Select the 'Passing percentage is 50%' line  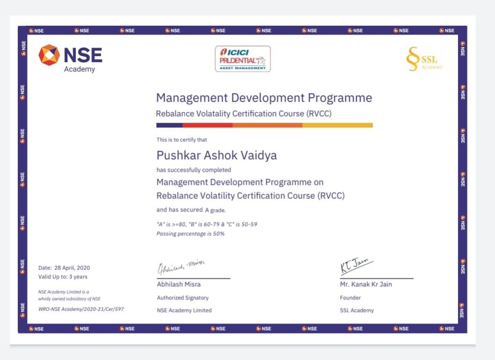click(190, 233)
